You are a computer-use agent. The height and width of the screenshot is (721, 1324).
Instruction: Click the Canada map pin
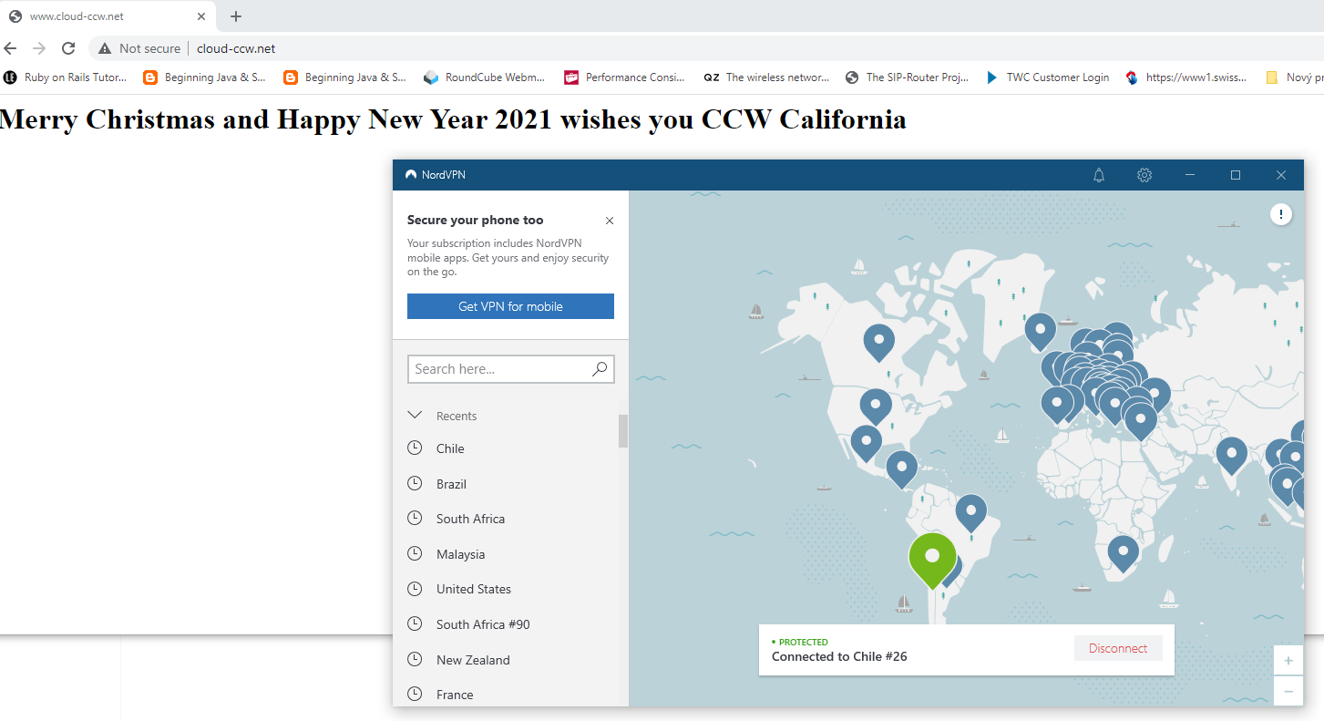[x=878, y=342]
